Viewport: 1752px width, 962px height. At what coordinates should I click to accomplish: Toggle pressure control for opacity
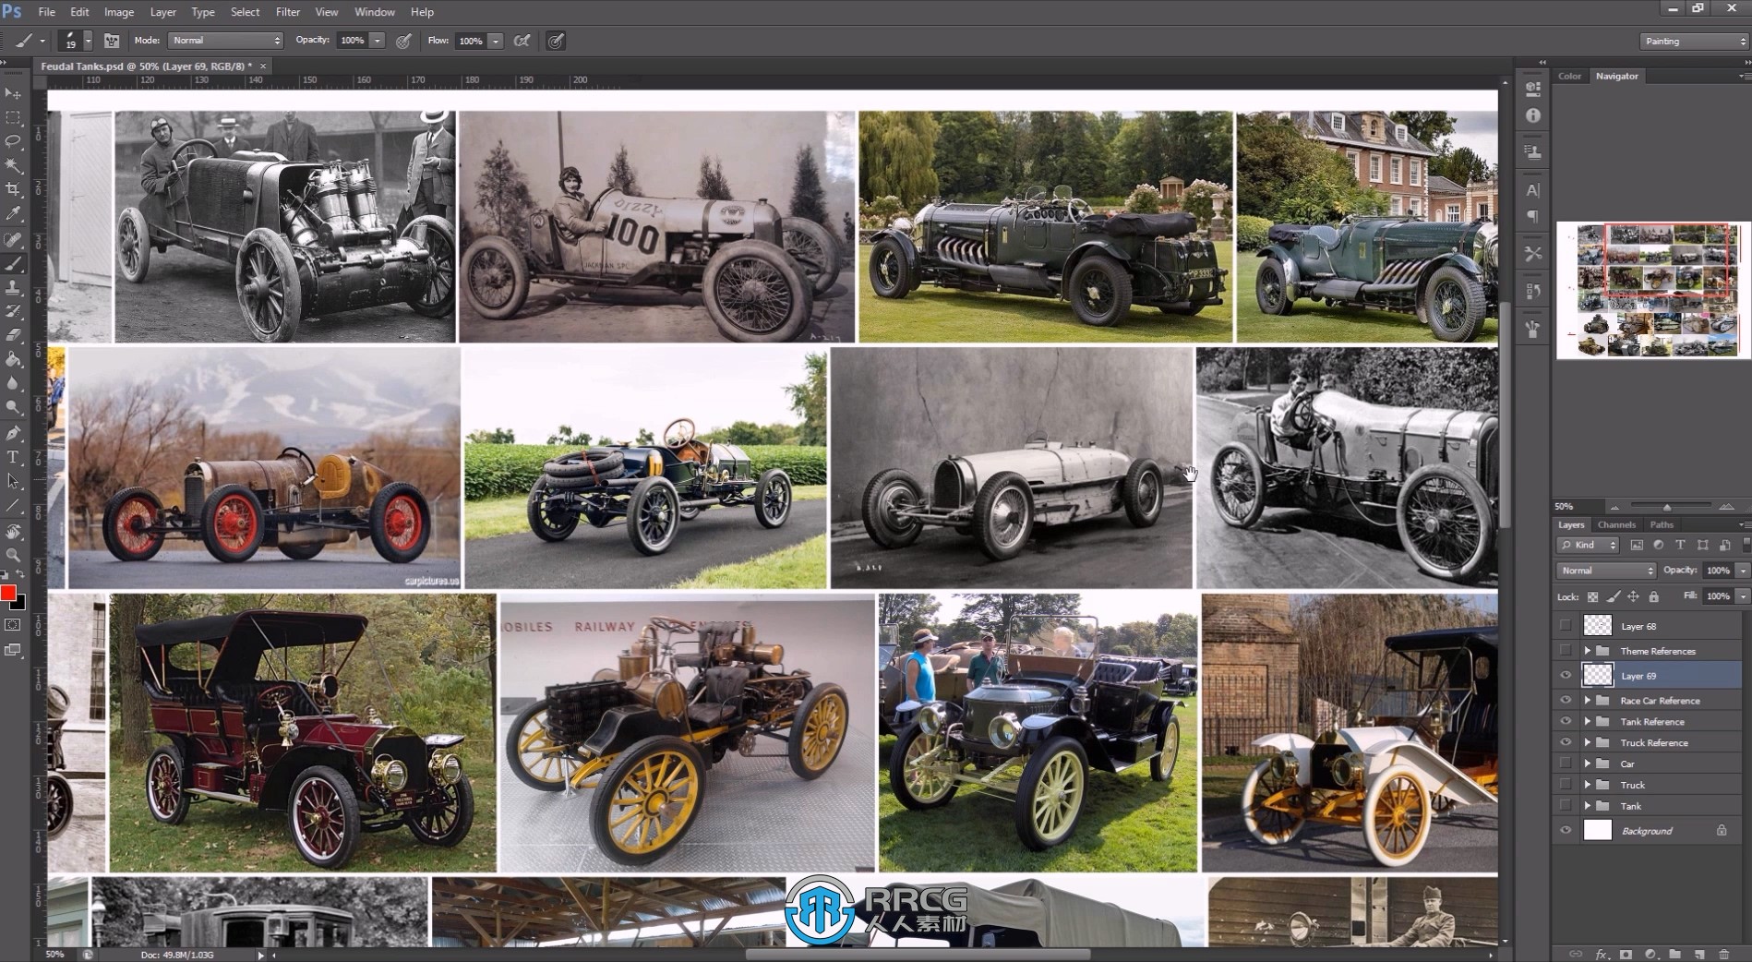(x=403, y=41)
